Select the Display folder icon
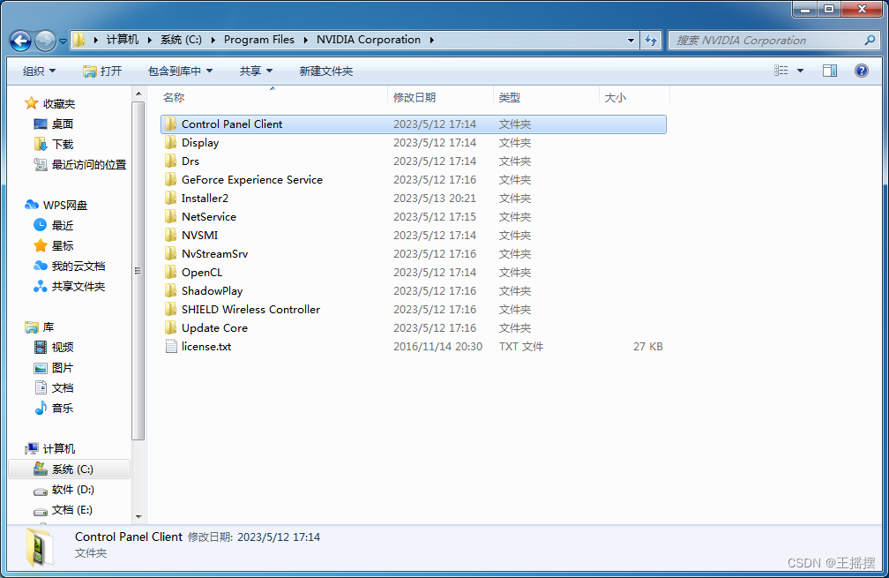The width and height of the screenshot is (889, 578). [171, 142]
